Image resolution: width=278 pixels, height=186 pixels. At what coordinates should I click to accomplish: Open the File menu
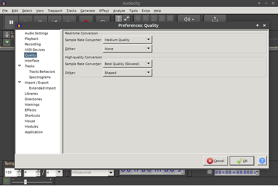click(5, 10)
